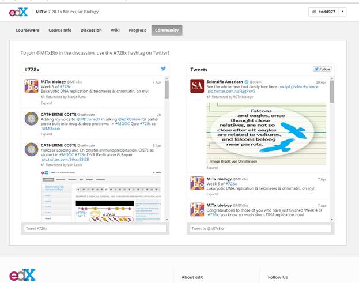
Task: Click the todd927 account button
Action: click(x=324, y=12)
